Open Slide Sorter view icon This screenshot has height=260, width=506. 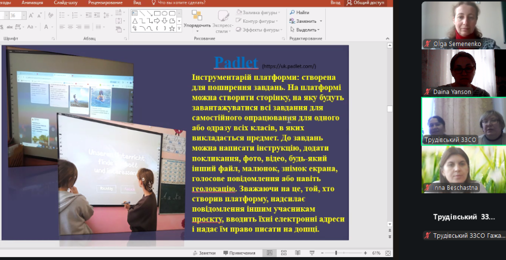point(283,253)
